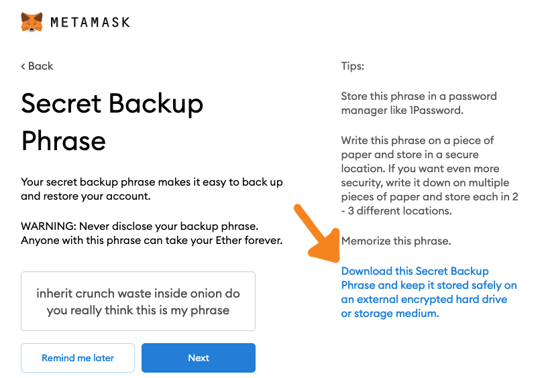This screenshot has height=378, width=538.
Task: Select the Secret Backup heading line
Action: (x=112, y=103)
